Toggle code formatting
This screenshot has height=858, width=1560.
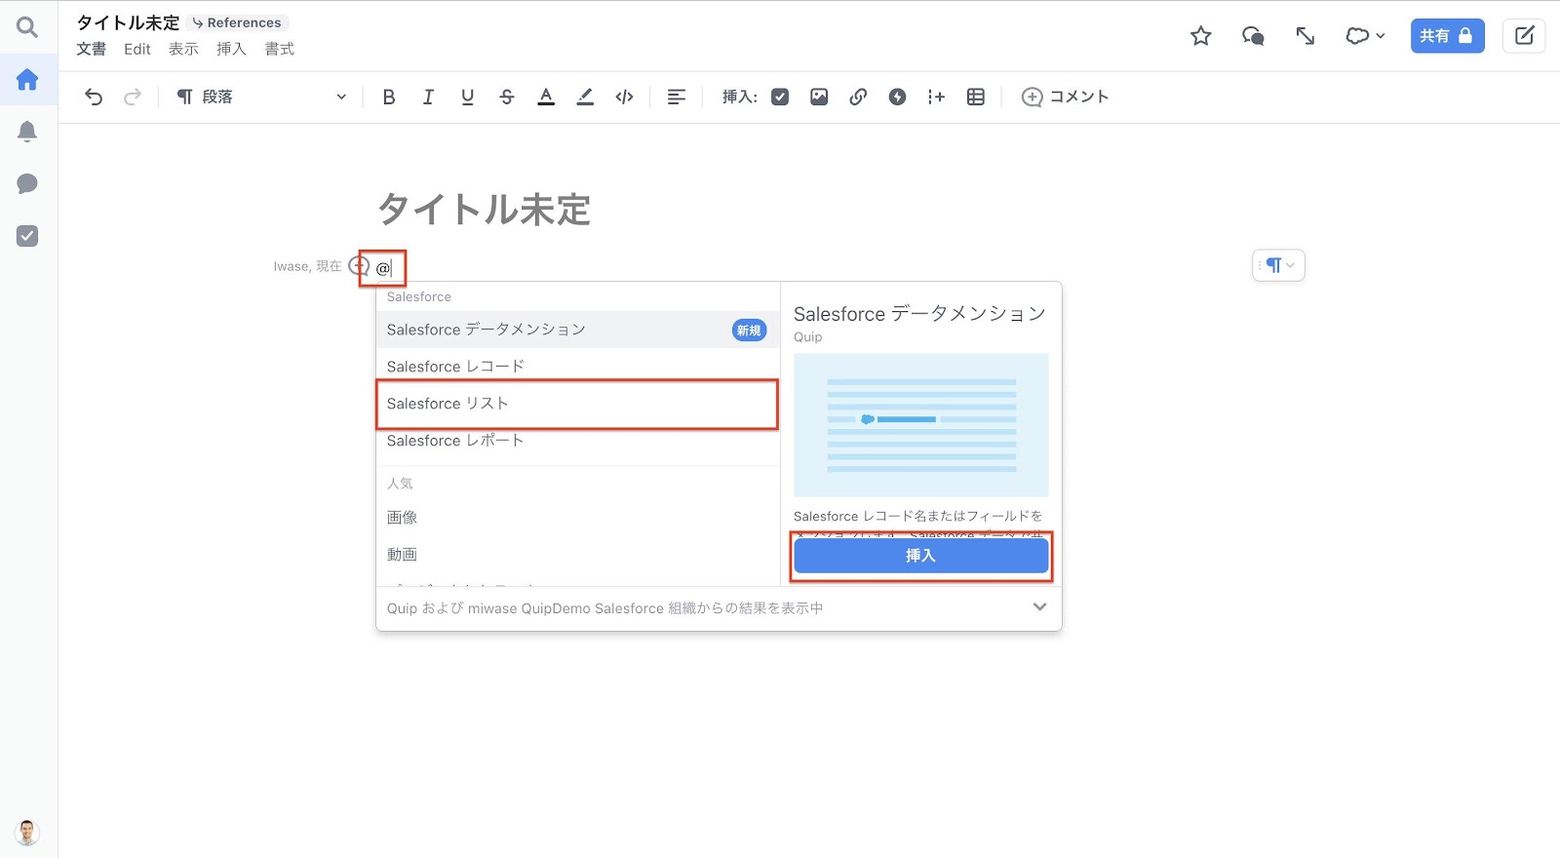tap(625, 97)
